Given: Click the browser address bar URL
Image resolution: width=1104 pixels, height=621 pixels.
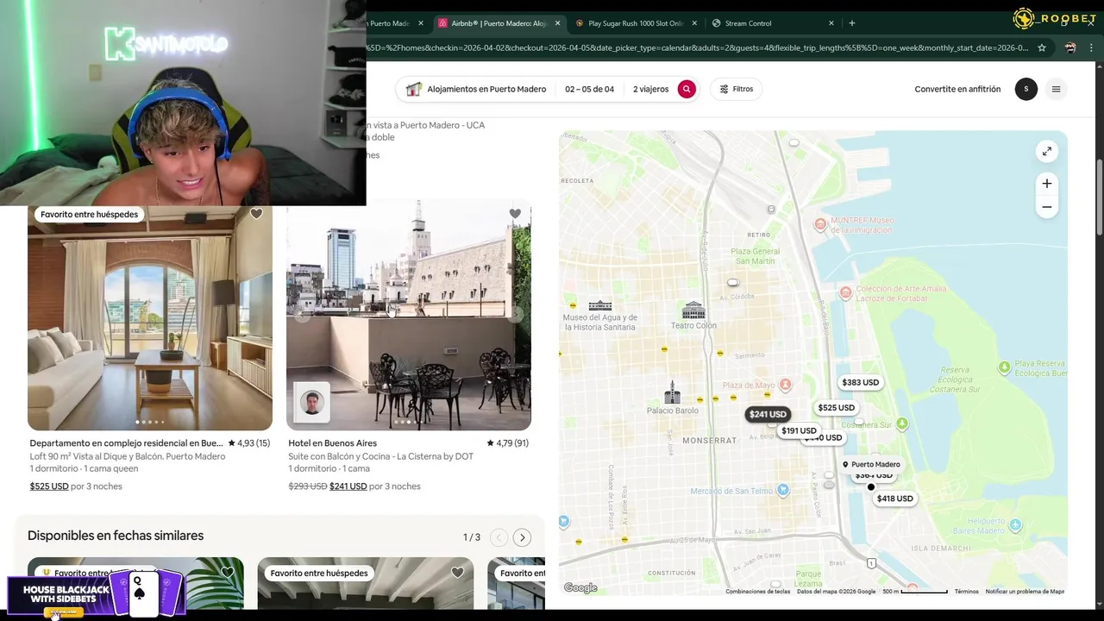Looking at the screenshot, I should pos(699,47).
